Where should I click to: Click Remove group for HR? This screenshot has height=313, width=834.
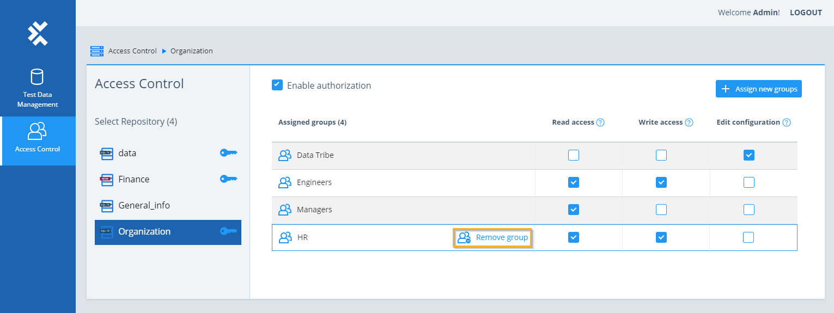[492, 237]
